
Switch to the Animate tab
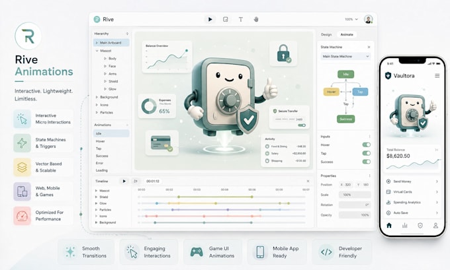(x=347, y=34)
